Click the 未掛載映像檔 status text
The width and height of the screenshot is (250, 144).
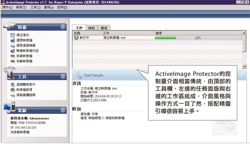click(x=20, y=132)
